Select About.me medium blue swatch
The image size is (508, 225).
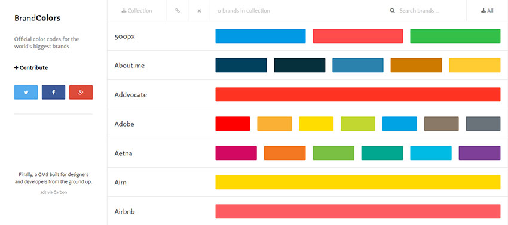click(358, 66)
